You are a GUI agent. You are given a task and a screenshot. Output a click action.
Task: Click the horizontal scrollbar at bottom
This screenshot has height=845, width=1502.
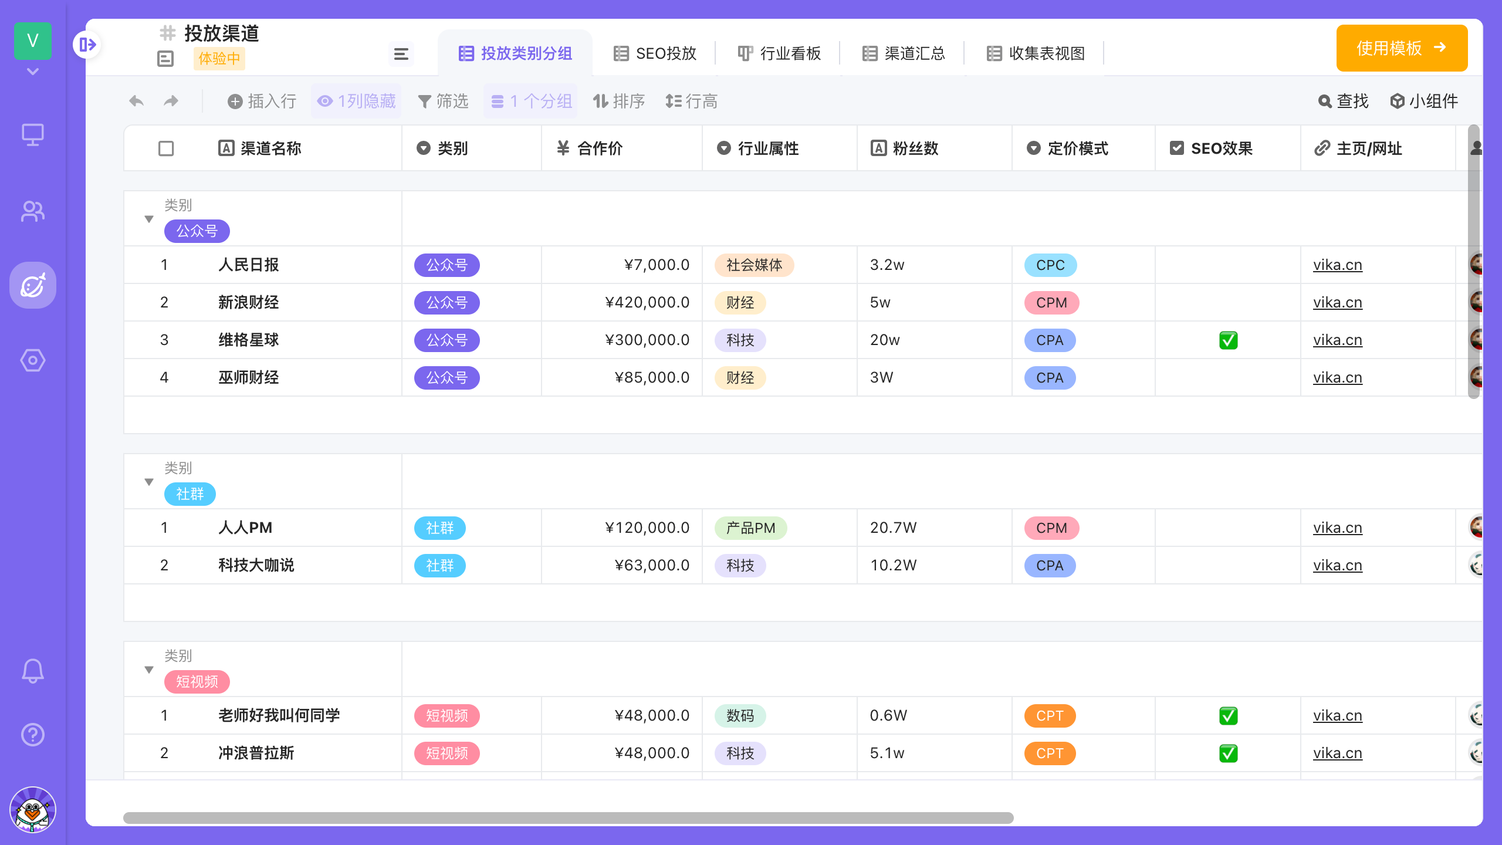[x=568, y=817]
